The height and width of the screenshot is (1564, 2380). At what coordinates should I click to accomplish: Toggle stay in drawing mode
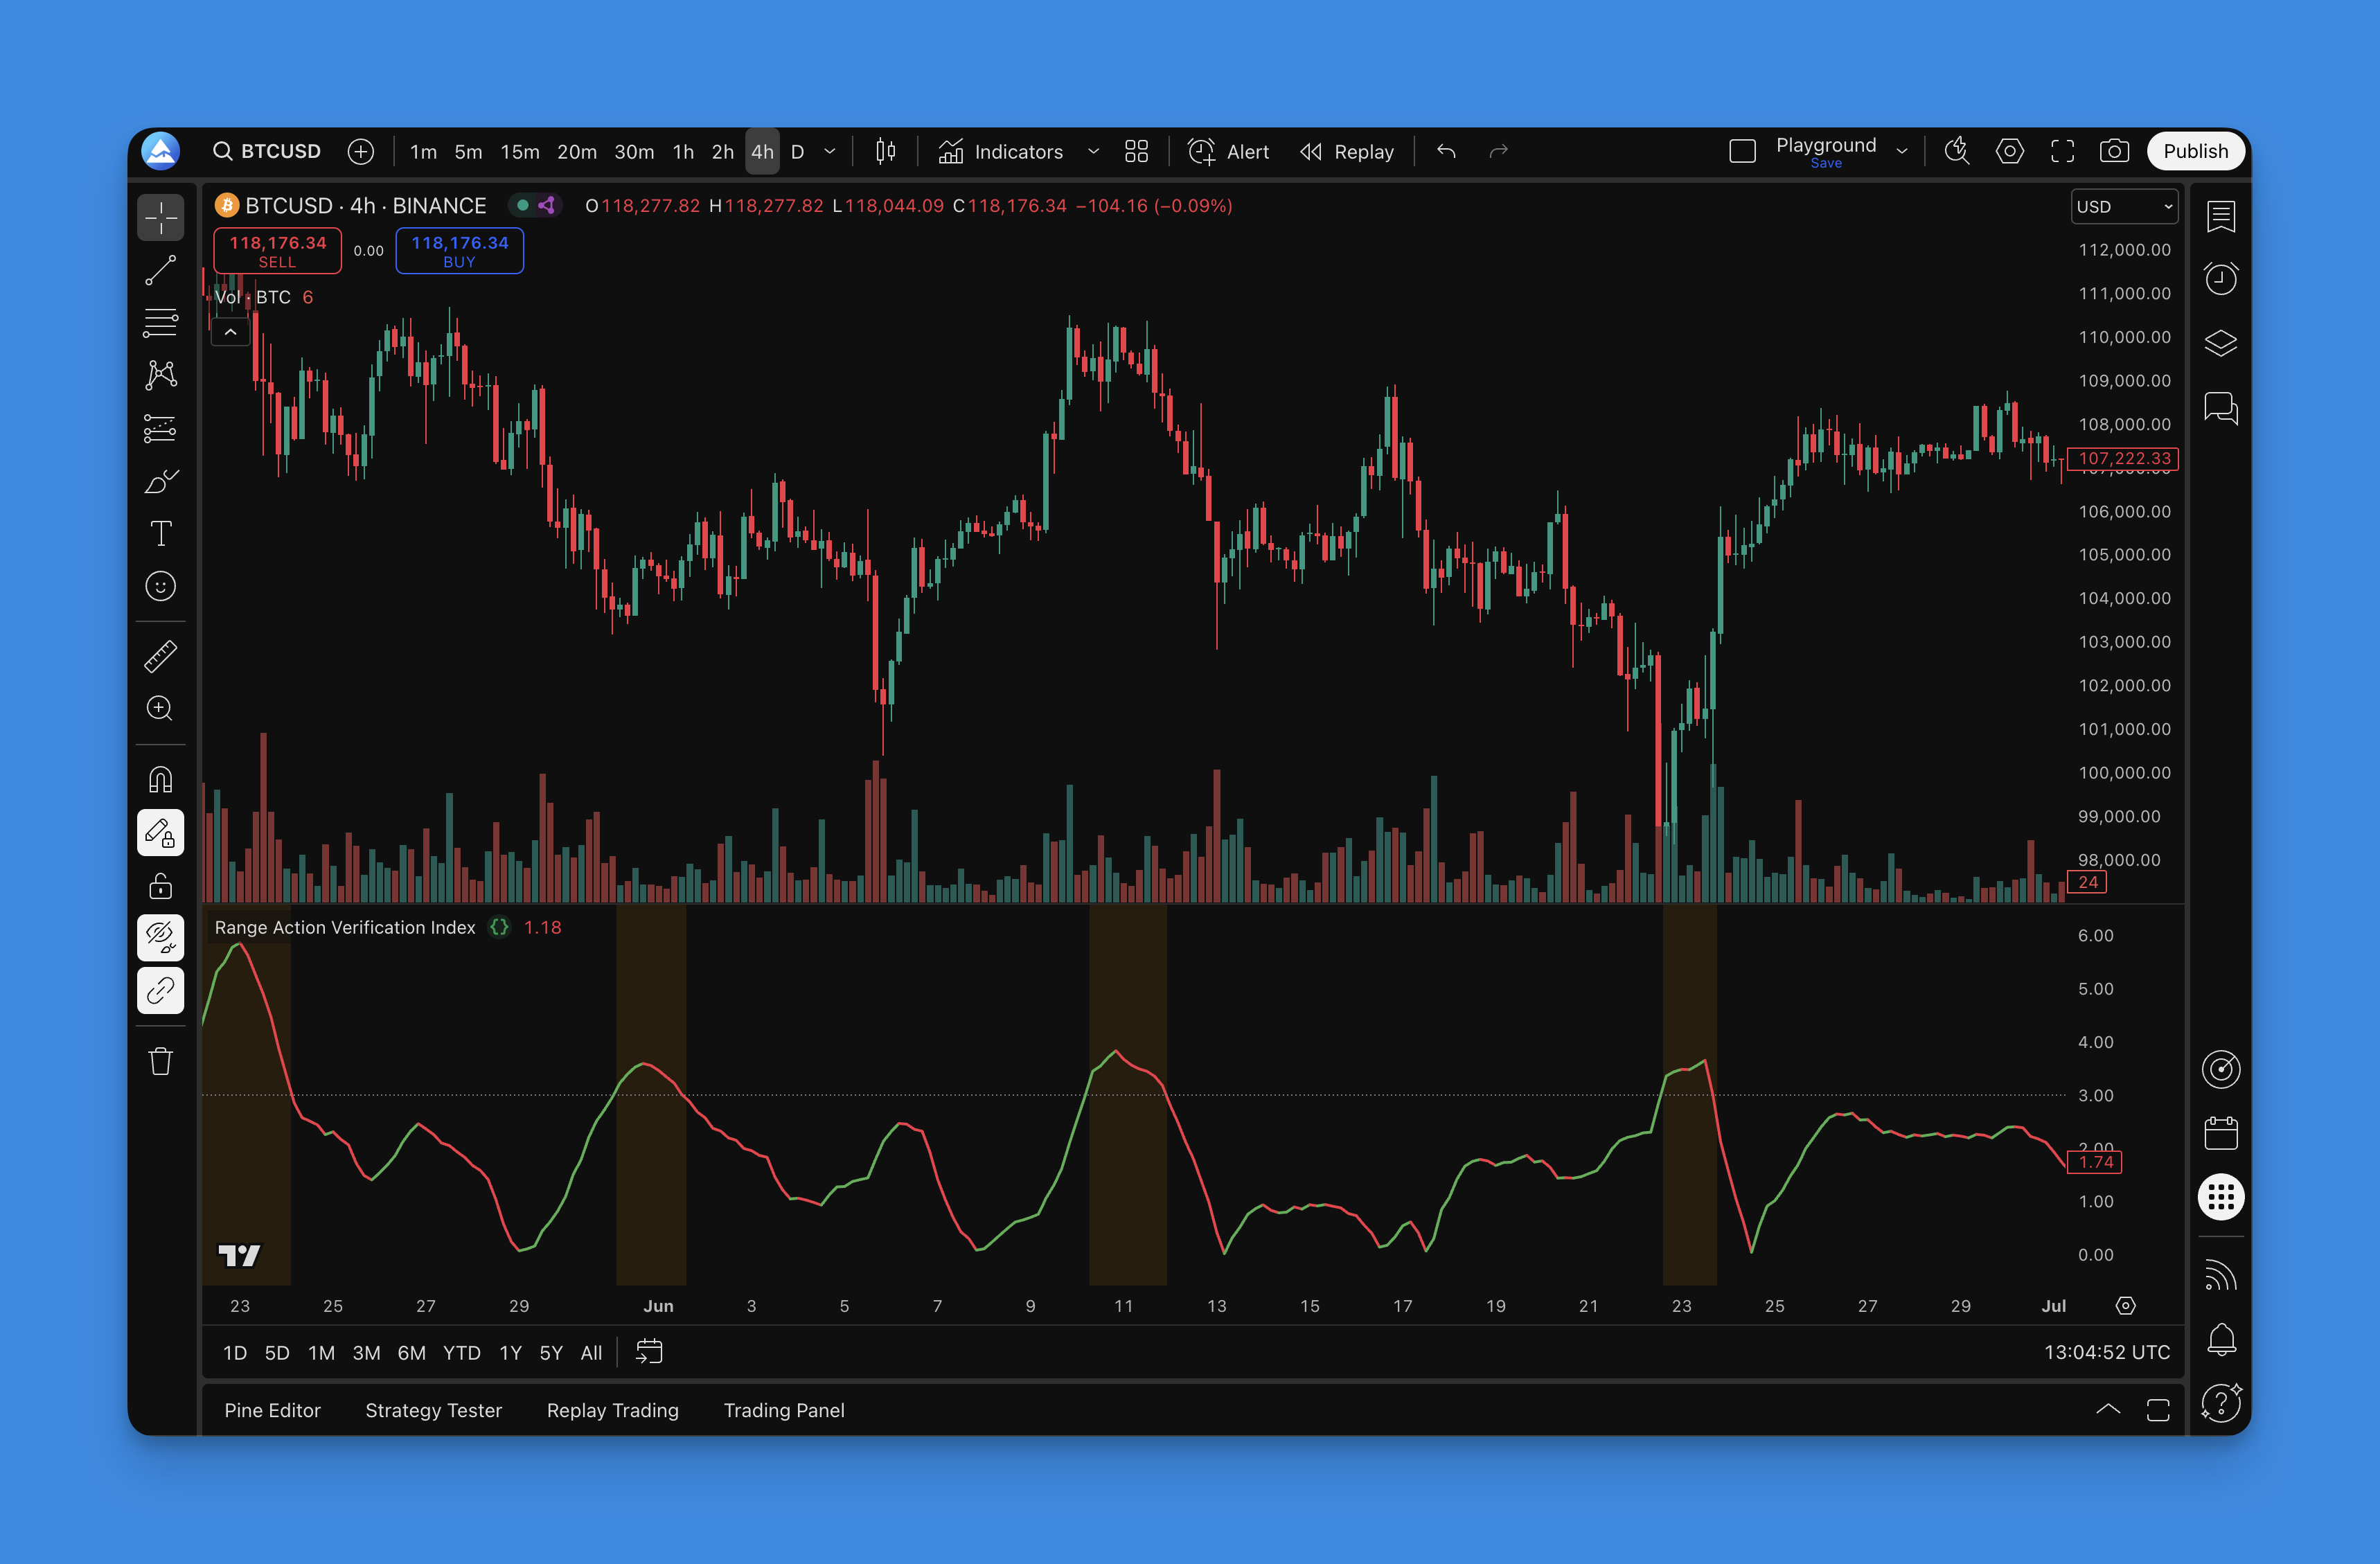click(160, 833)
